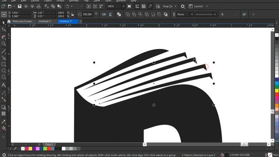Viewport: 279px width, 157px height.
Task: Click the X position field
Action: point(21,13)
